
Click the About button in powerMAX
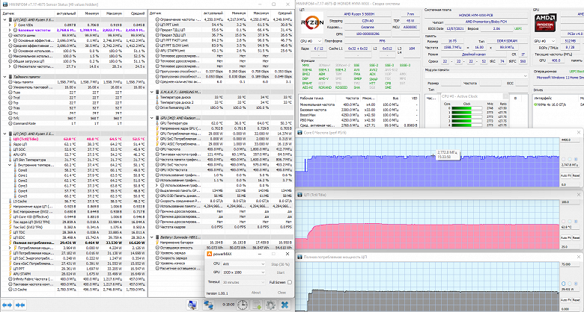(256, 293)
